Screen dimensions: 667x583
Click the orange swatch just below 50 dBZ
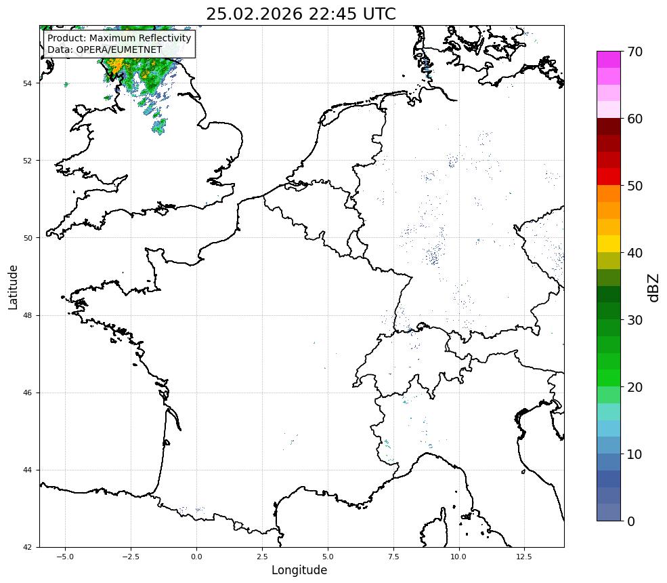pyautogui.click(x=609, y=194)
